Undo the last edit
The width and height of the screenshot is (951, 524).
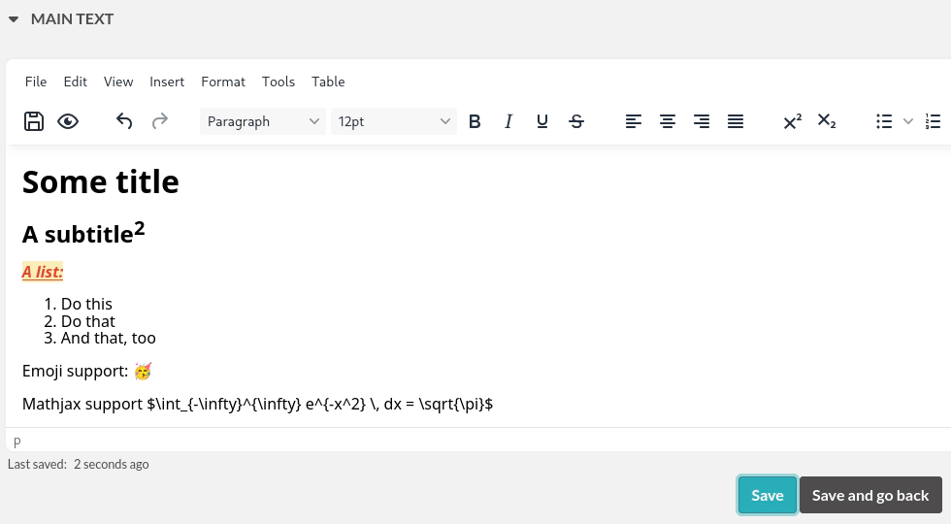[x=124, y=121]
